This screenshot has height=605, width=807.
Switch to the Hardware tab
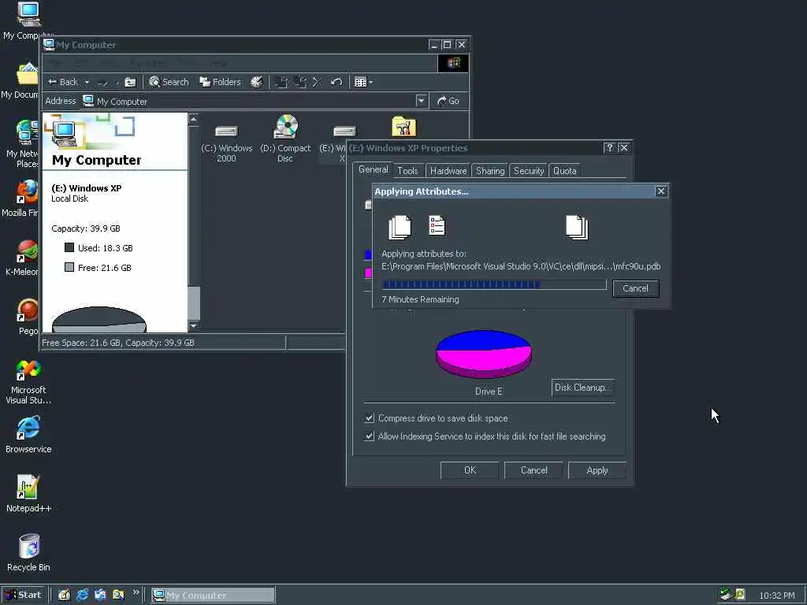[448, 171]
